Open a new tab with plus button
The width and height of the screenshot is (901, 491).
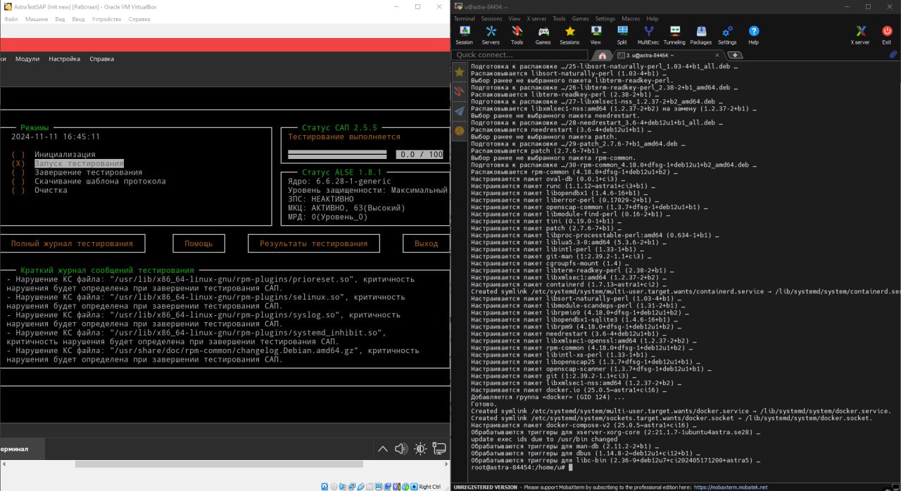click(734, 55)
